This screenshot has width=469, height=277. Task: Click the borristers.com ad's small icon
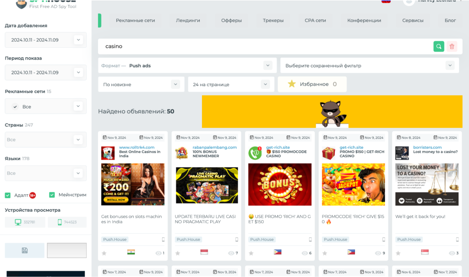point(402,153)
